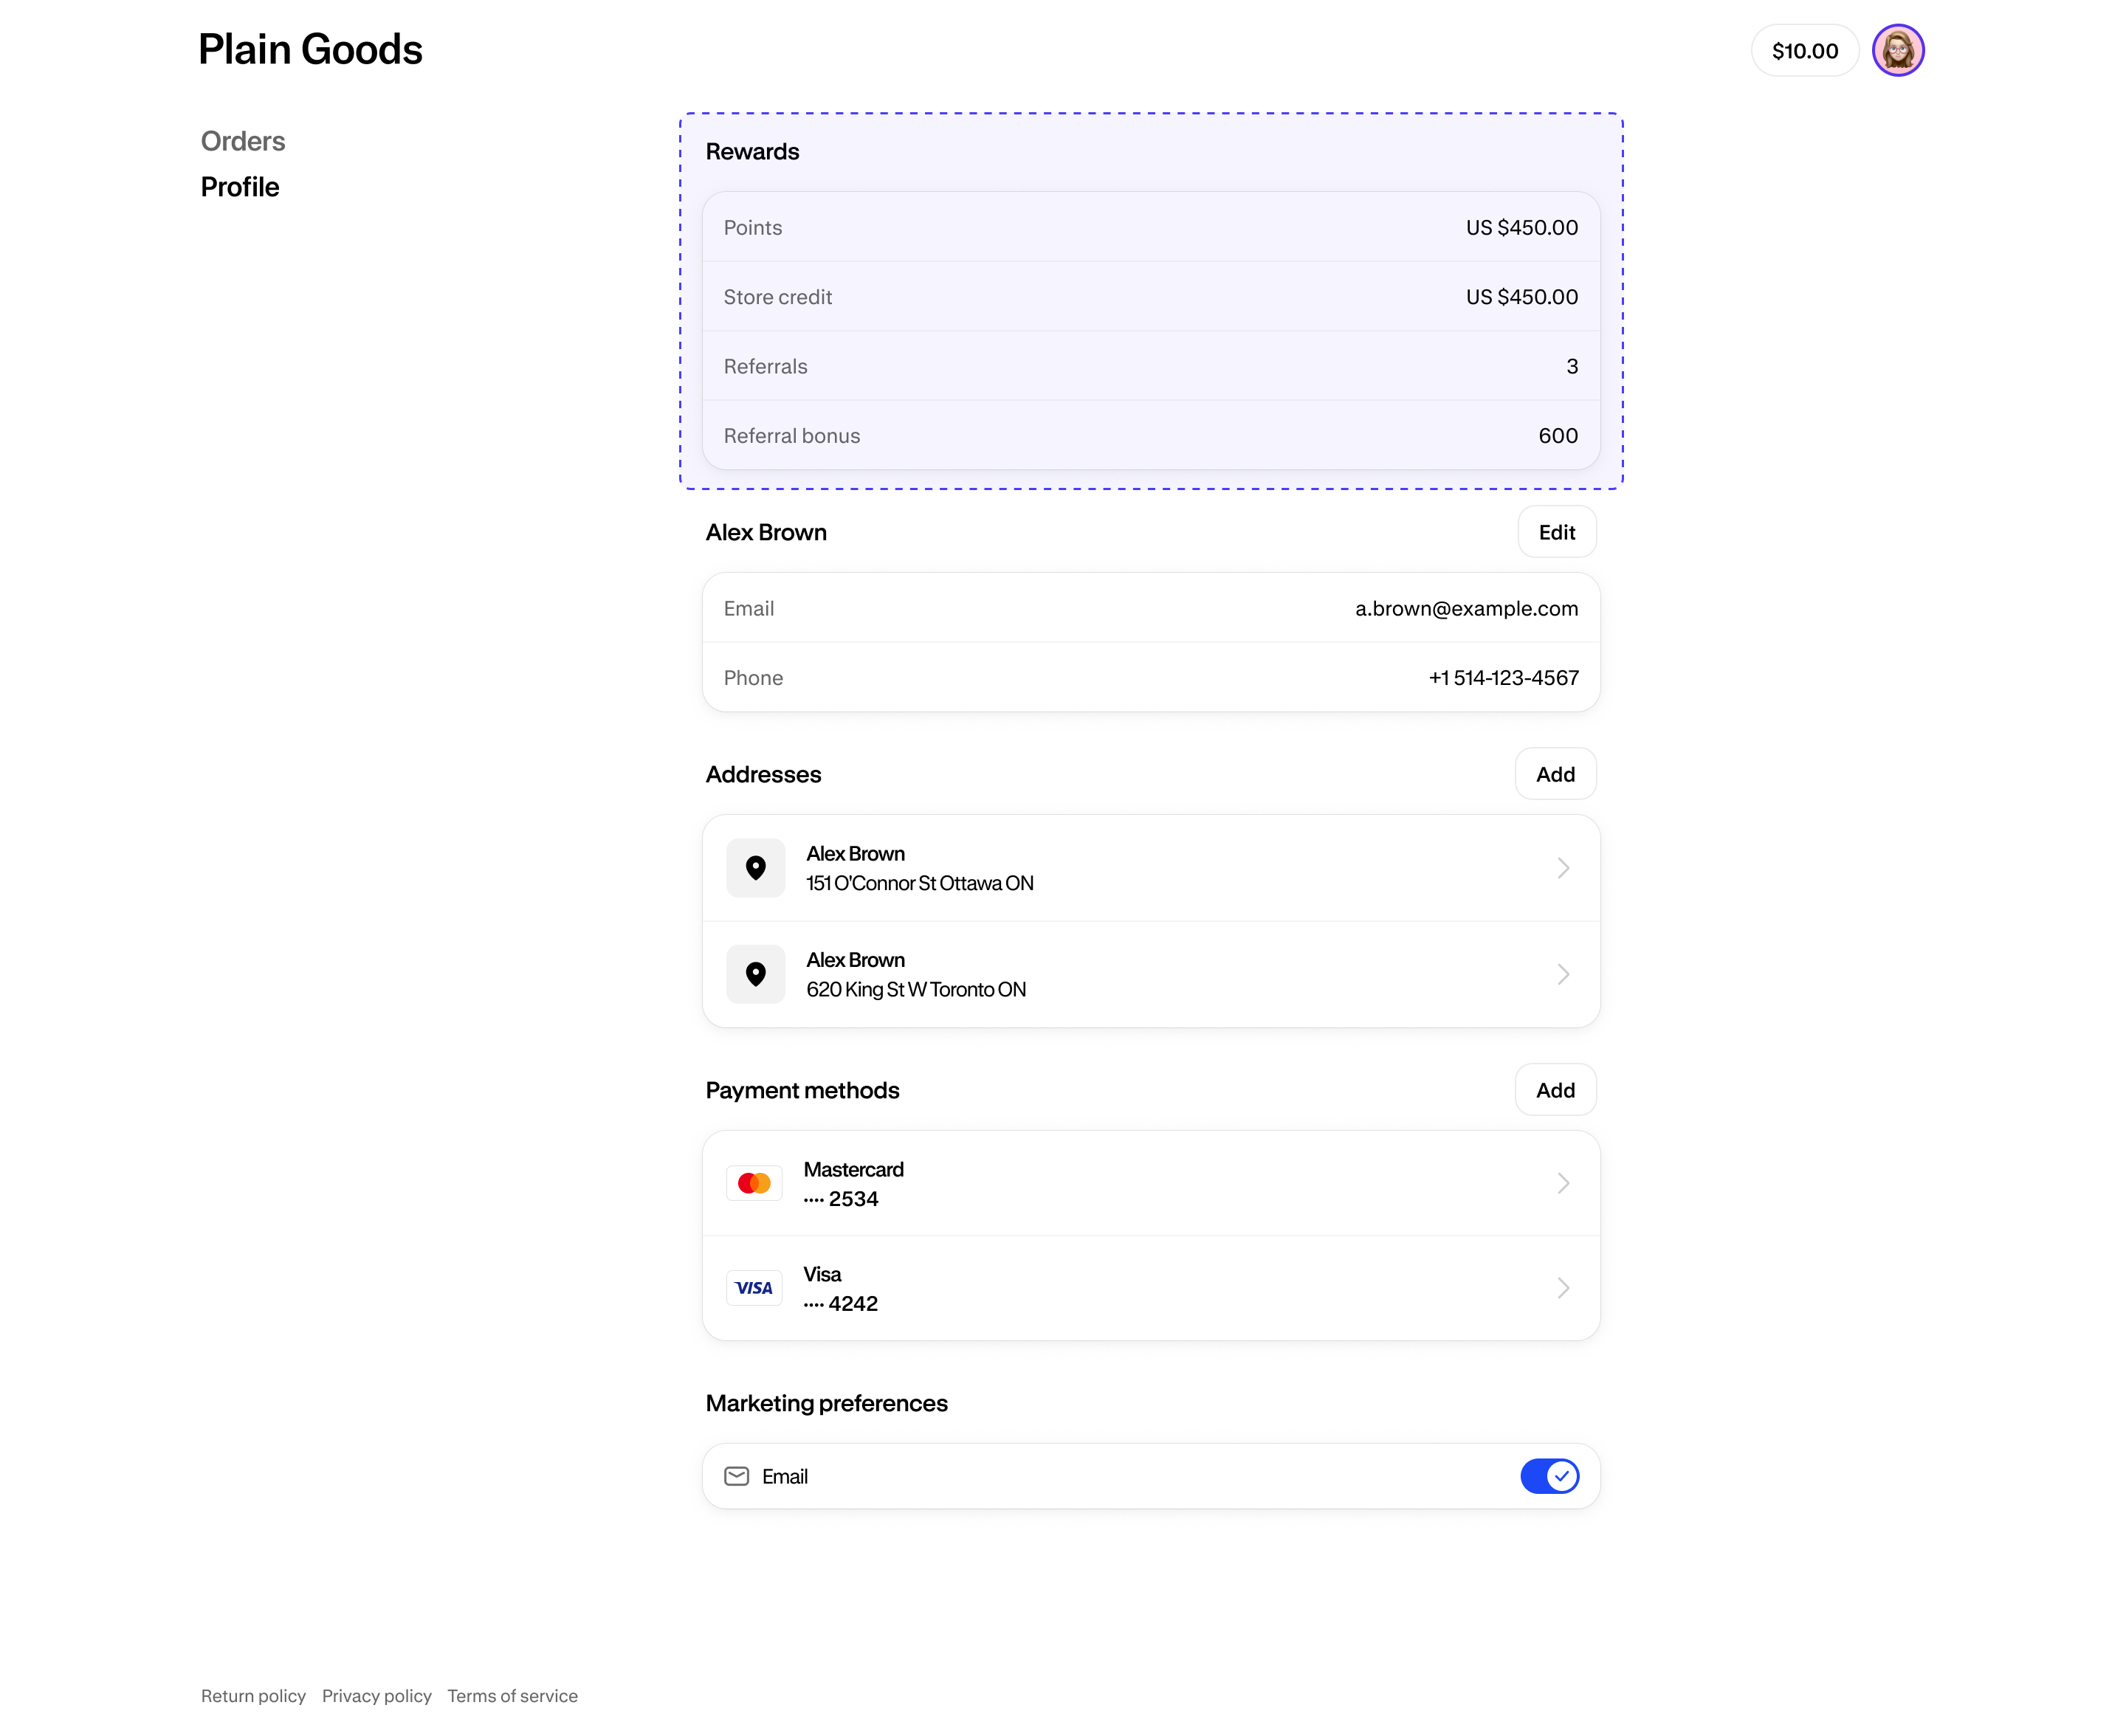This screenshot has width=2126, height=1736.
Task: Click the Referrals count 3
Action: click(1572, 366)
